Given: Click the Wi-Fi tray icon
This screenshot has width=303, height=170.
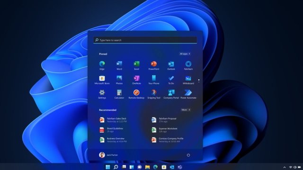Looking at the screenshot, I should point(290,167).
